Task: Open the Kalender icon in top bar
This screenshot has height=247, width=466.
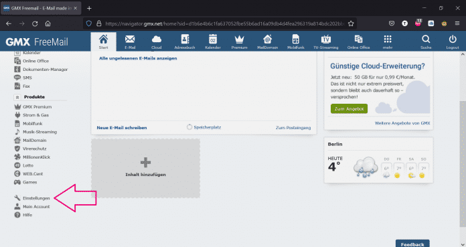Action: 213,42
